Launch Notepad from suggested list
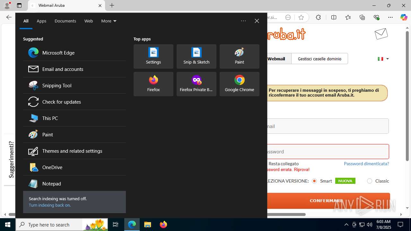Screen dimensions: 411x231 pyautogui.click(x=74, y=184)
